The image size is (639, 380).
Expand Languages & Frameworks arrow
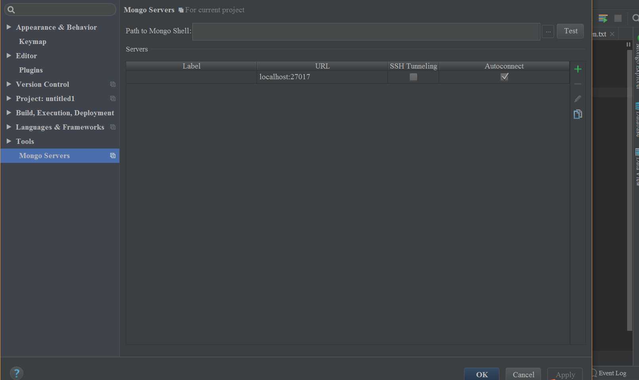point(9,127)
